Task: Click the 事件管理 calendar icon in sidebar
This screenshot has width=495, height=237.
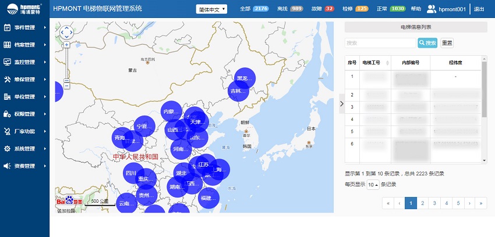Action: click(x=7, y=27)
